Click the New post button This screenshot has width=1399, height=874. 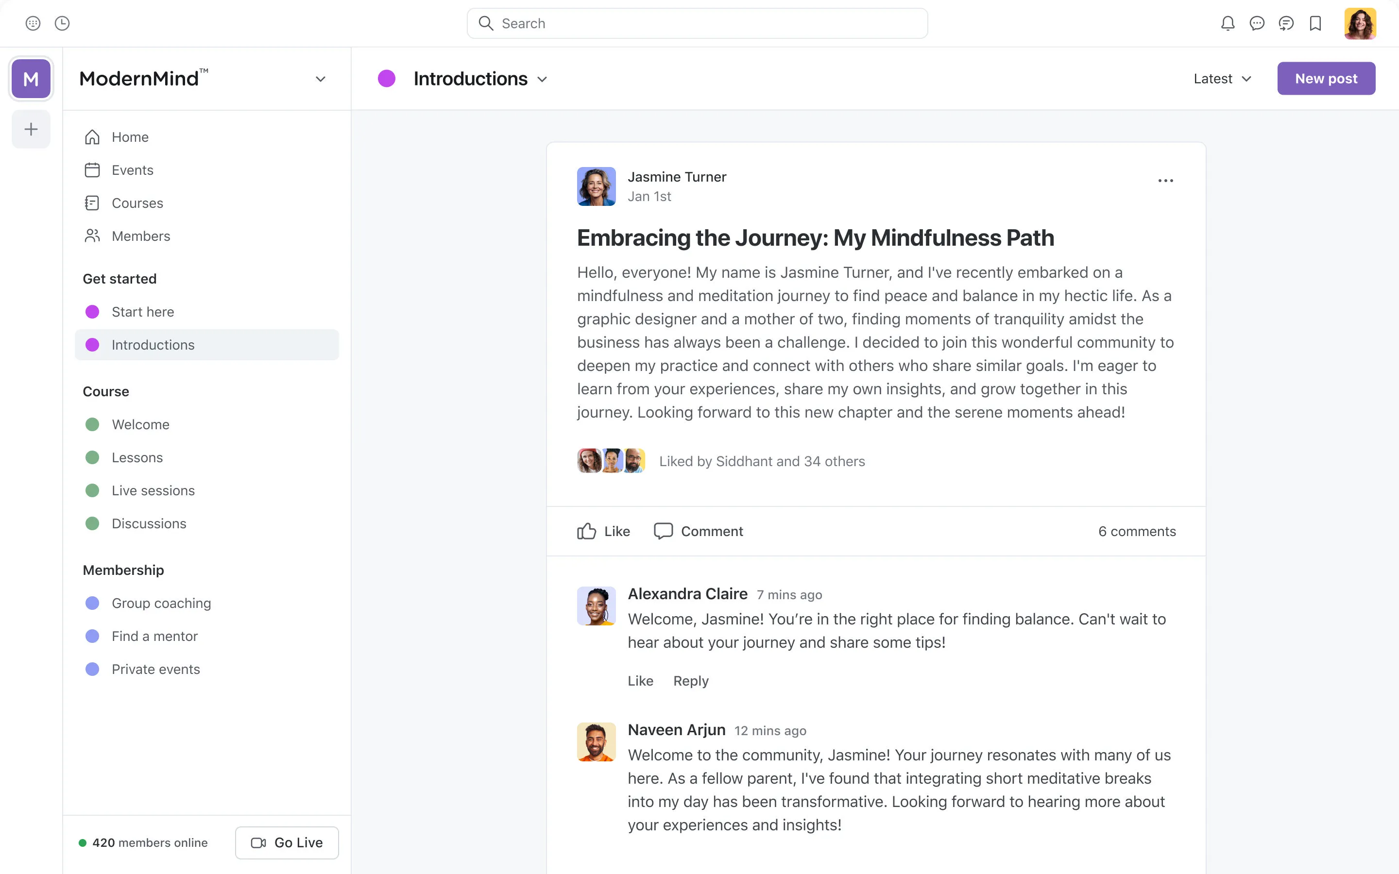click(x=1326, y=79)
